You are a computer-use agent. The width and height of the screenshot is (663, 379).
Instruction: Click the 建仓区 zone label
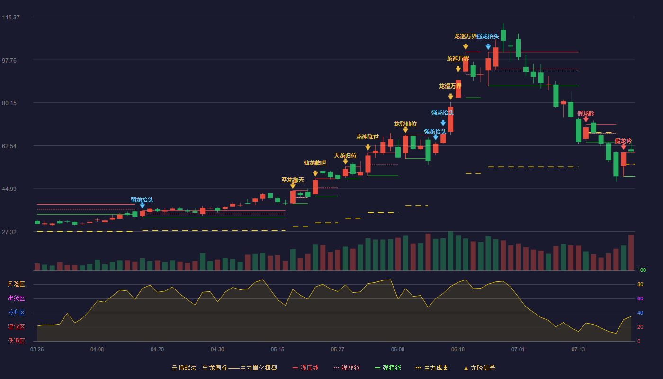[16, 327]
